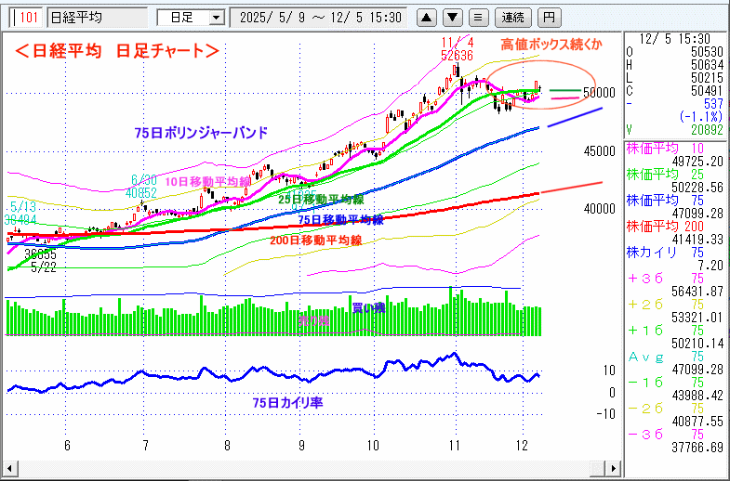730x481 pixels.
Task: Click the Avg 75 legend entry
Action: [666, 357]
